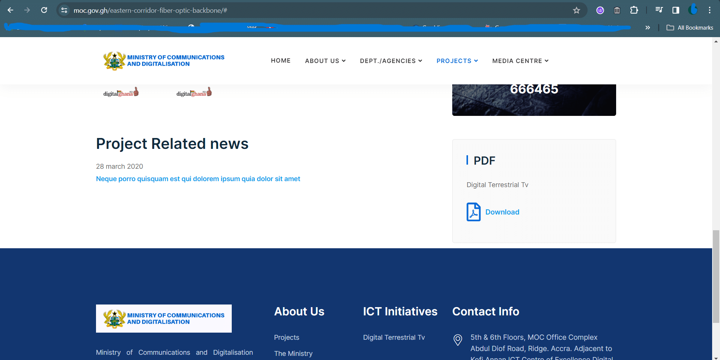Go to the Home menu item
Image resolution: width=720 pixels, height=360 pixels.
coord(280,61)
